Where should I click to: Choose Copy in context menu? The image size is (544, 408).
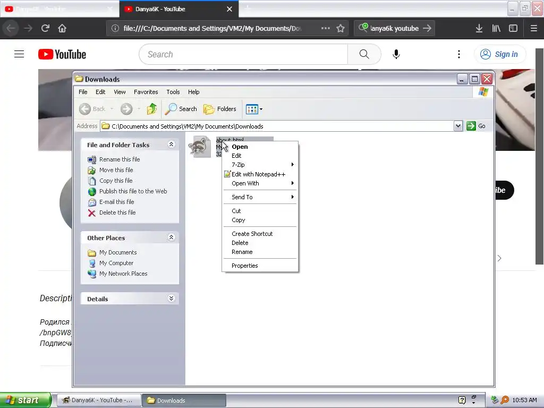point(260,220)
